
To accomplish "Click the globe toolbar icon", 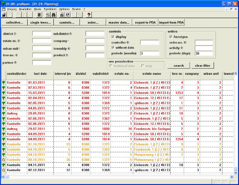I will (68, 15).
